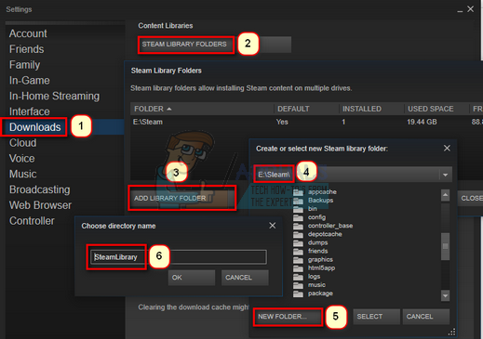Screen dimensions: 483x339
Task: Select the dumps folder
Action: (x=317, y=242)
